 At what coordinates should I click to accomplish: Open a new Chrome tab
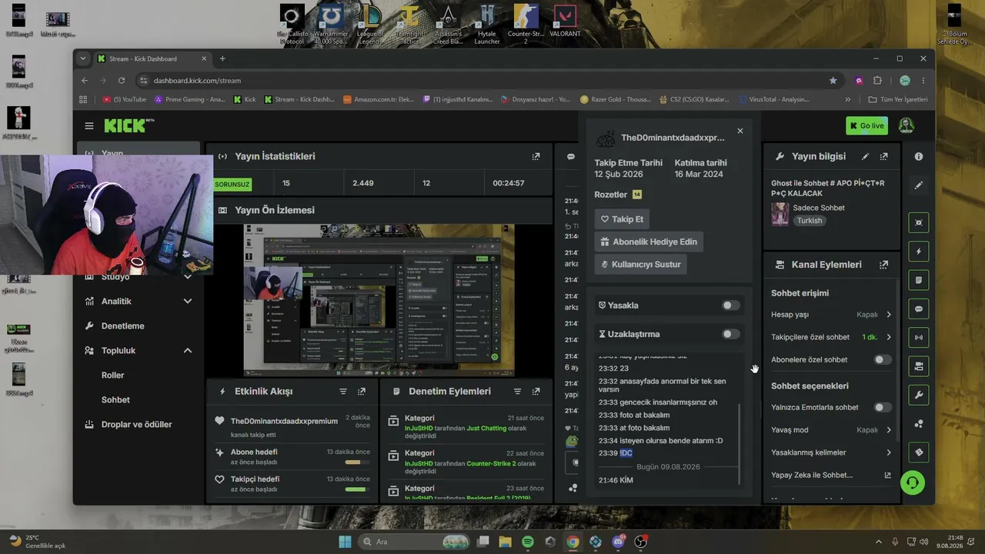pos(222,58)
